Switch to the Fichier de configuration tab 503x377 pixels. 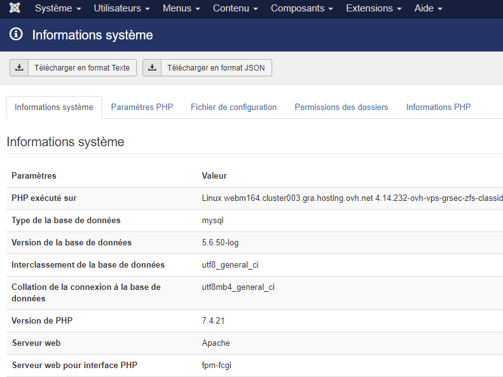click(233, 107)
